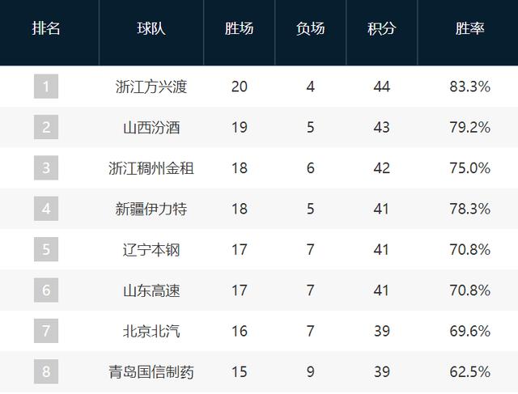Sort by the 积分 column header
This screenshot has height=394, width=518.
pyautogui.click(x=382, y=29)
